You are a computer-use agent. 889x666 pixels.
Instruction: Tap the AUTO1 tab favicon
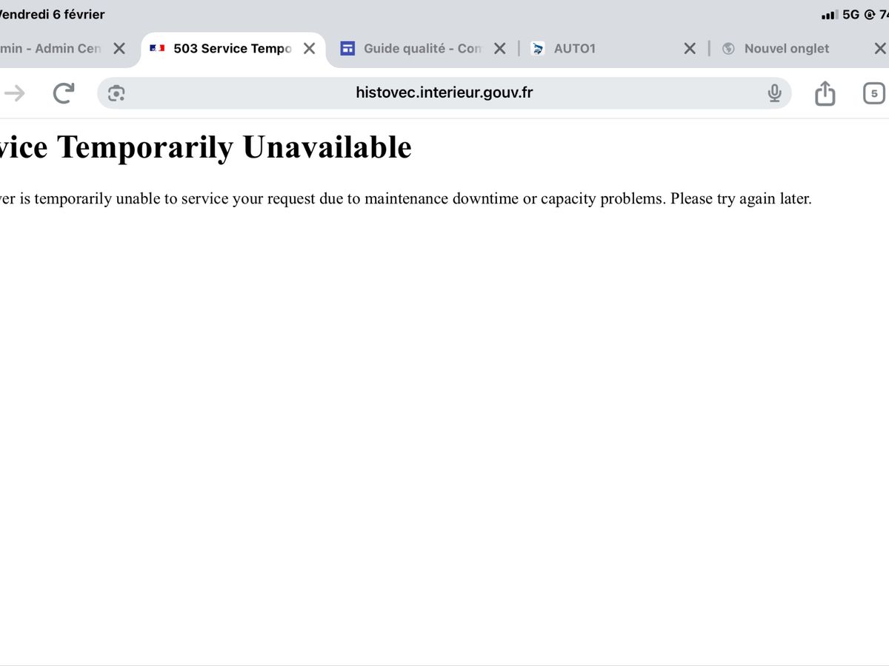pyautogui.click(x=539, y=48)
